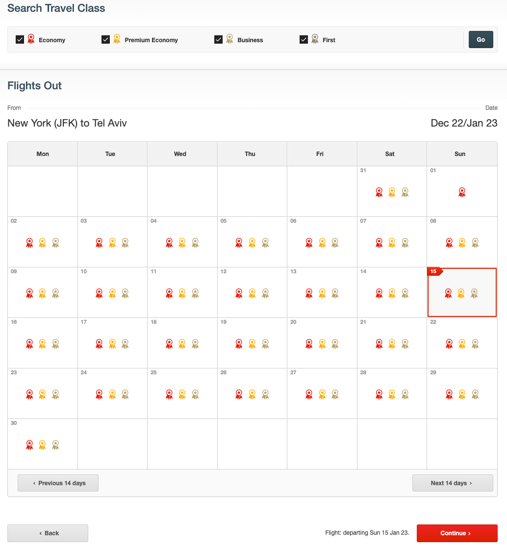Choose Premium Economy ribbon on the 27th
Viewport: 507px width, 548px height.
(322, 394)
